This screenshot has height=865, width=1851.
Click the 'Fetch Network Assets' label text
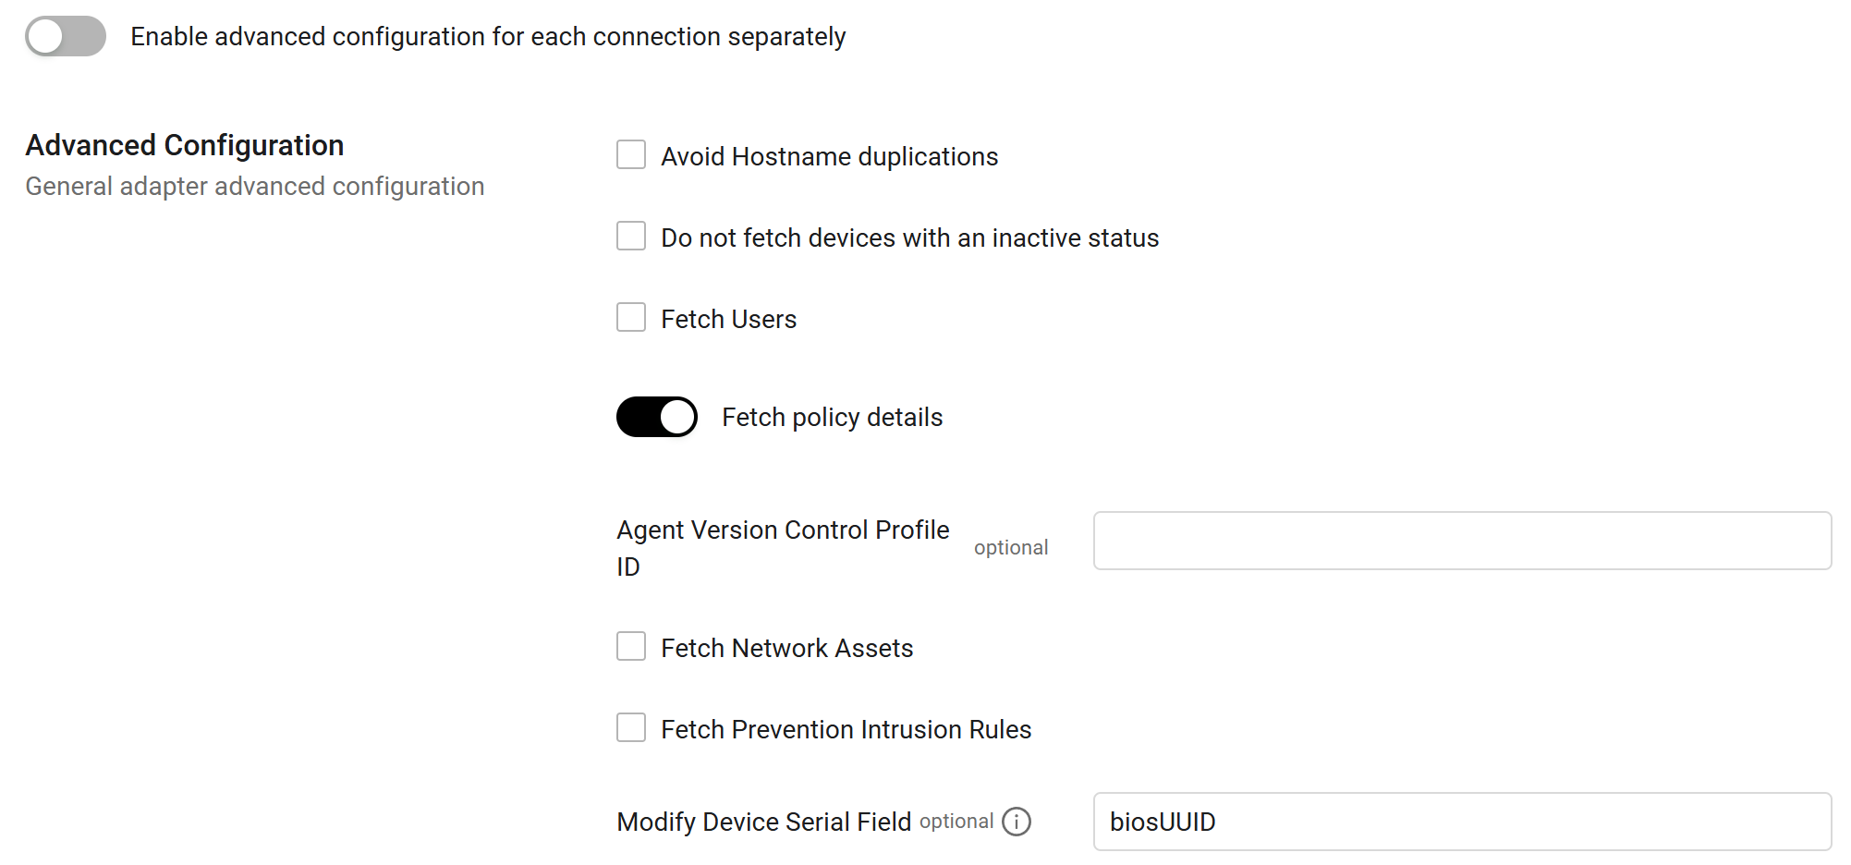pos(786,648)
